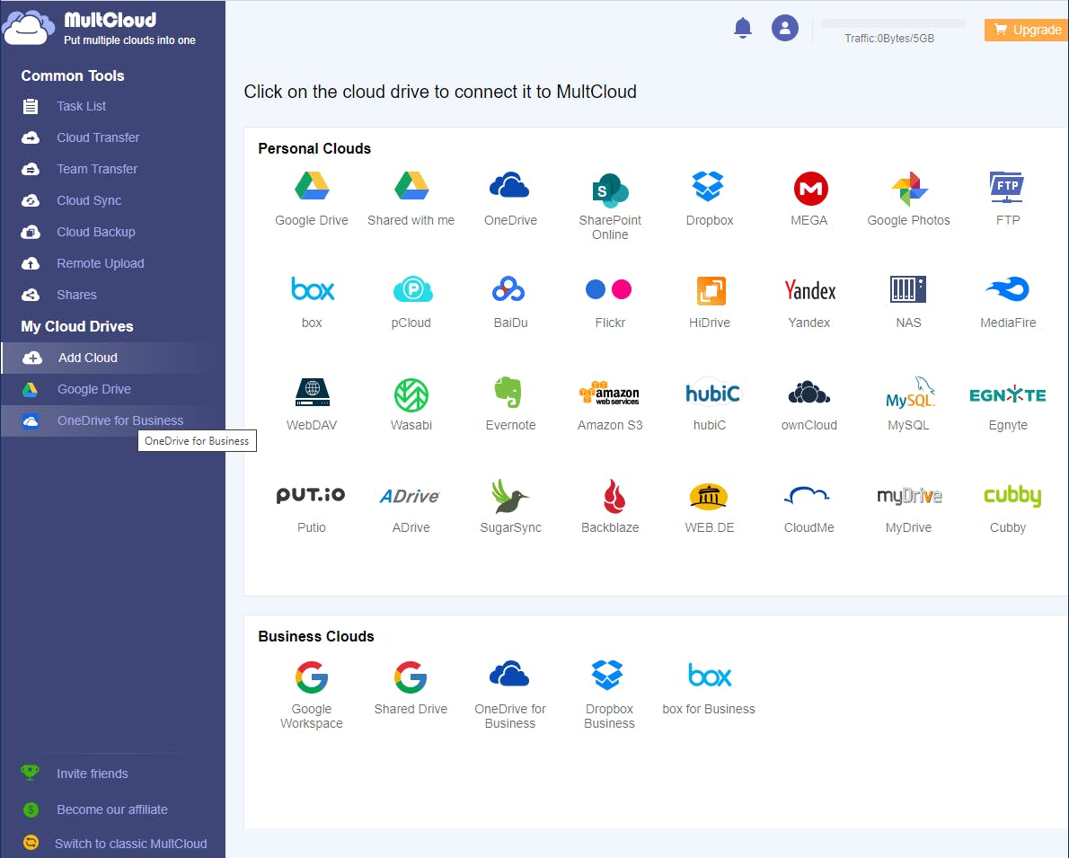
Task: Connect via WebDAV
Action: click(312, 403)
